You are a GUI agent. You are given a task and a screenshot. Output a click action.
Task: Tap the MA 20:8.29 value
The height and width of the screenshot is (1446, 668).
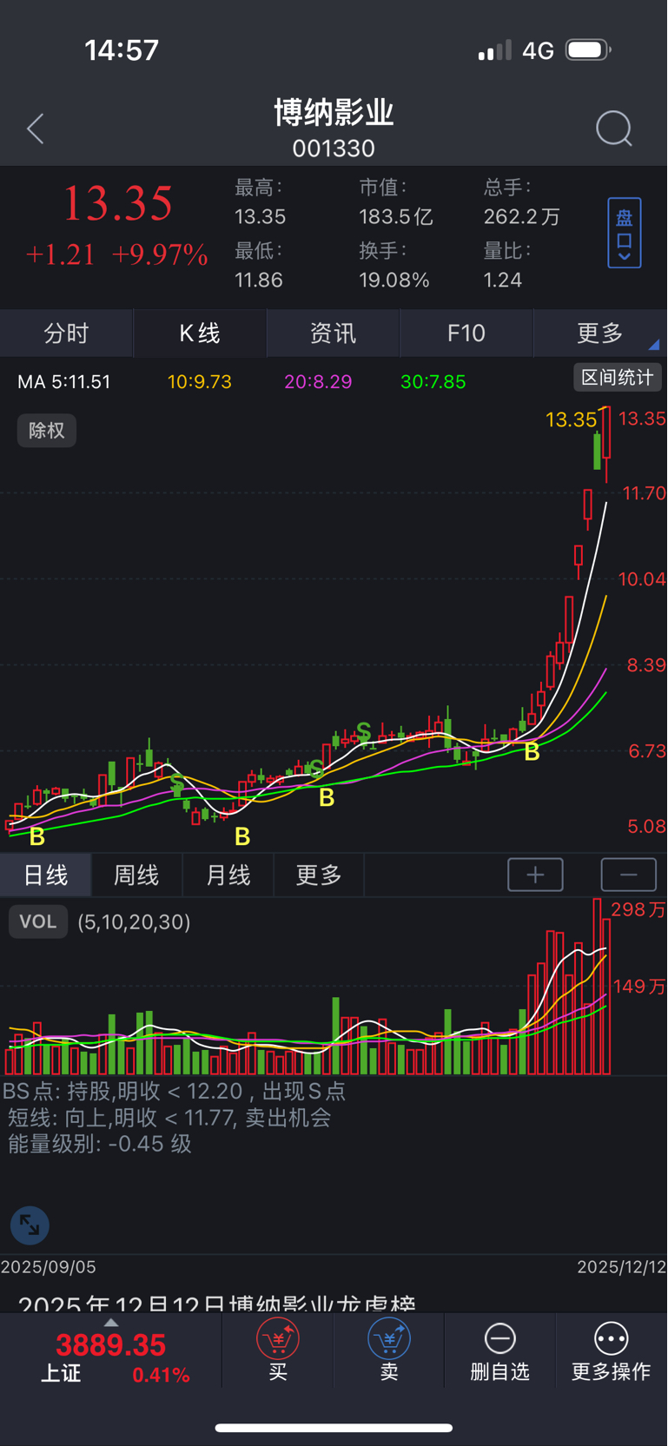[318, 382]
